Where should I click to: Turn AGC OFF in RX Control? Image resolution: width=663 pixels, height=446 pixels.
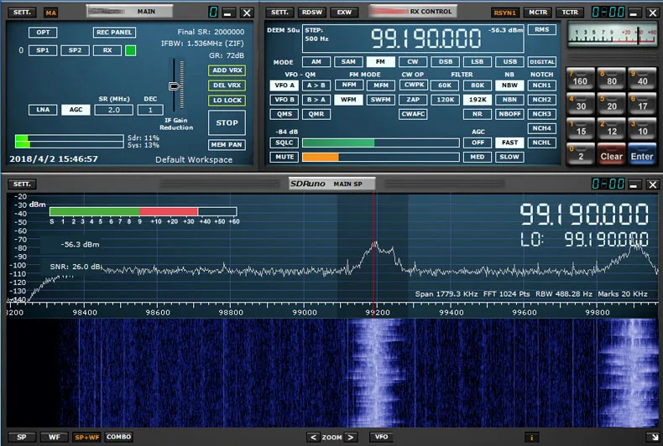(x=478, y=143)
